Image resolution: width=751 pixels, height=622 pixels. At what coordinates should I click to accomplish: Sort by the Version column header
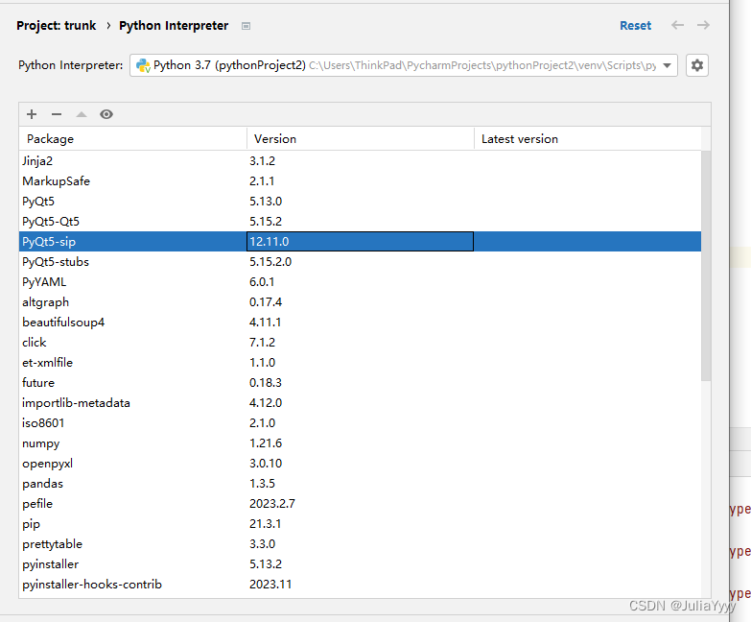click(x=361, y=139)
